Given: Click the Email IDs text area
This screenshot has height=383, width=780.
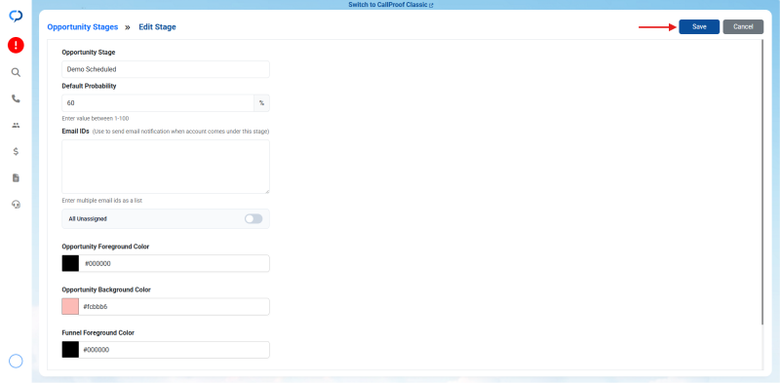Looking at the screenshot, I should click(166, 167).
